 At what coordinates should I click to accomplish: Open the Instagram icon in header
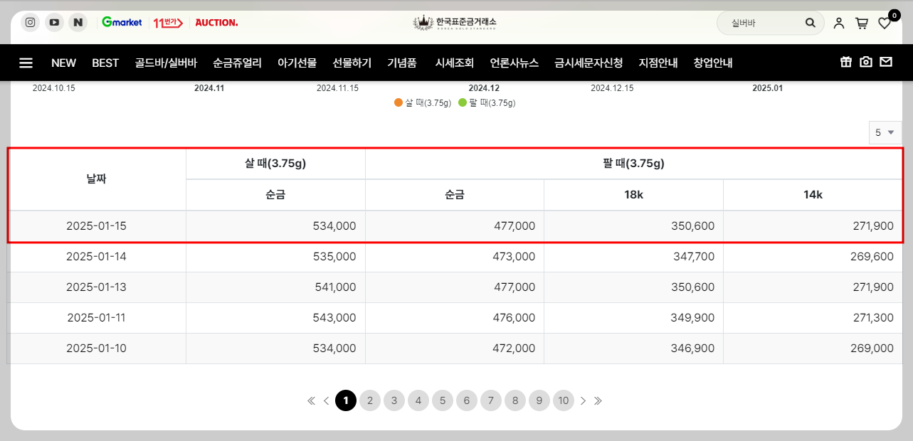(30, 22)
